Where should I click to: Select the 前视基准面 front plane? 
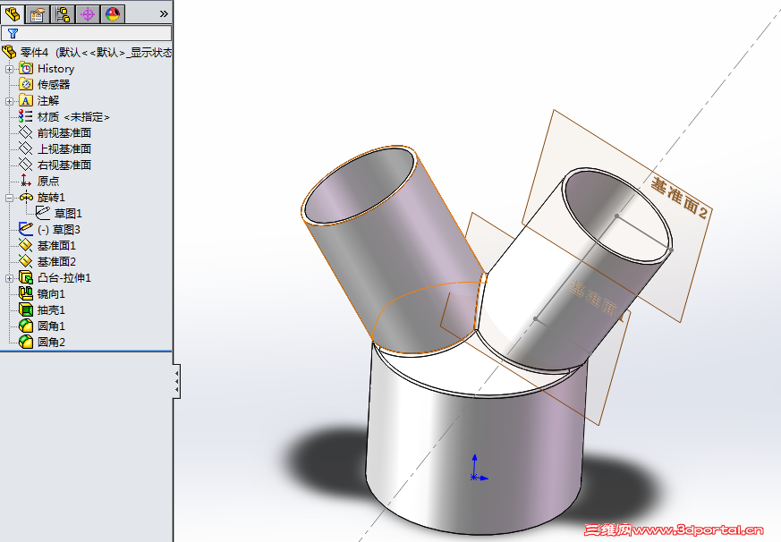tap(64, 133)
